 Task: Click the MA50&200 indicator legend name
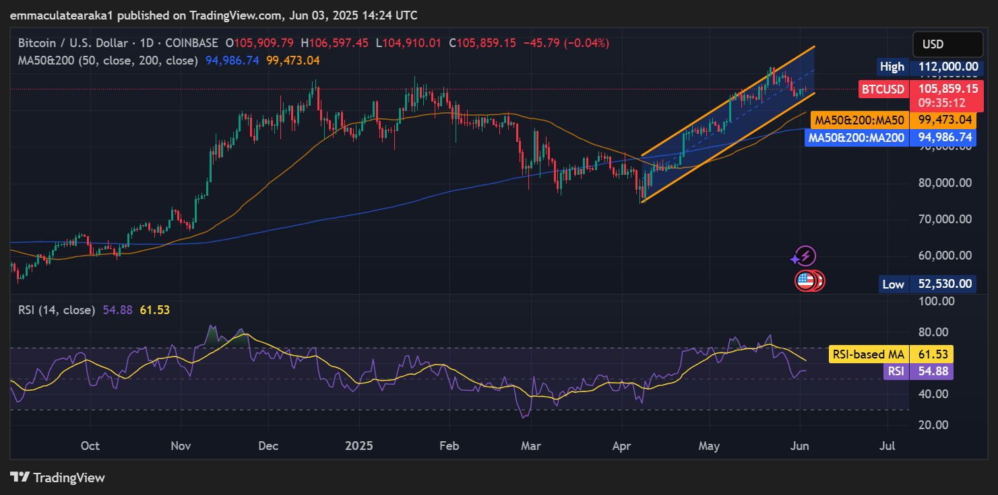[x=108, y=60]
